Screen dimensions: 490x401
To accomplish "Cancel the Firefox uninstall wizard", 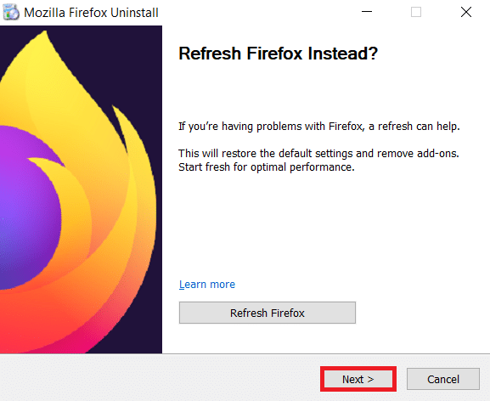I will pyautogui.click(x=443, y=379).
